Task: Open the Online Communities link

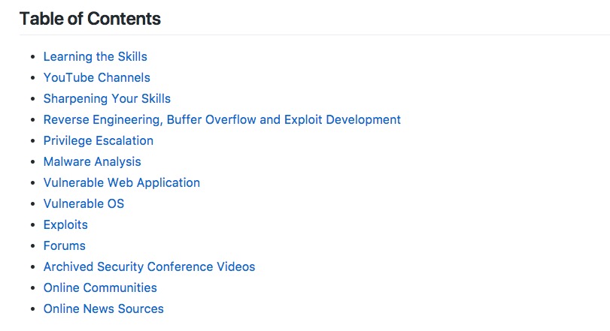Action: click(x=100, y=287)
